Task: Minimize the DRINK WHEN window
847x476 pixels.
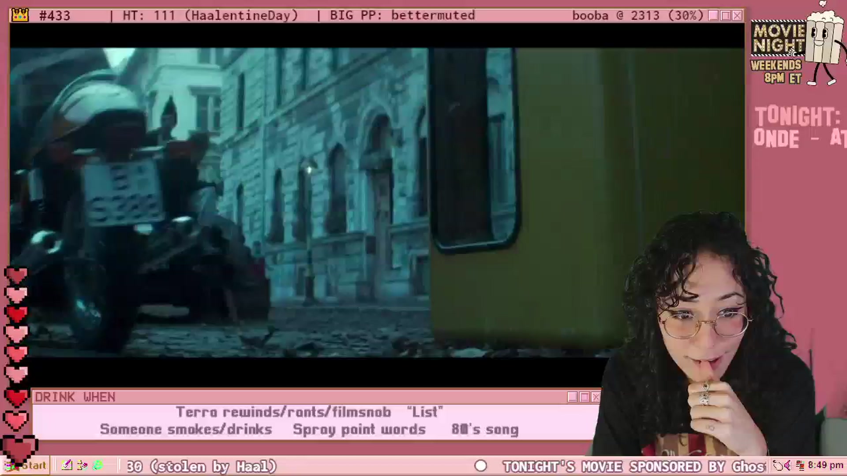Action: [x=573, y=397]
